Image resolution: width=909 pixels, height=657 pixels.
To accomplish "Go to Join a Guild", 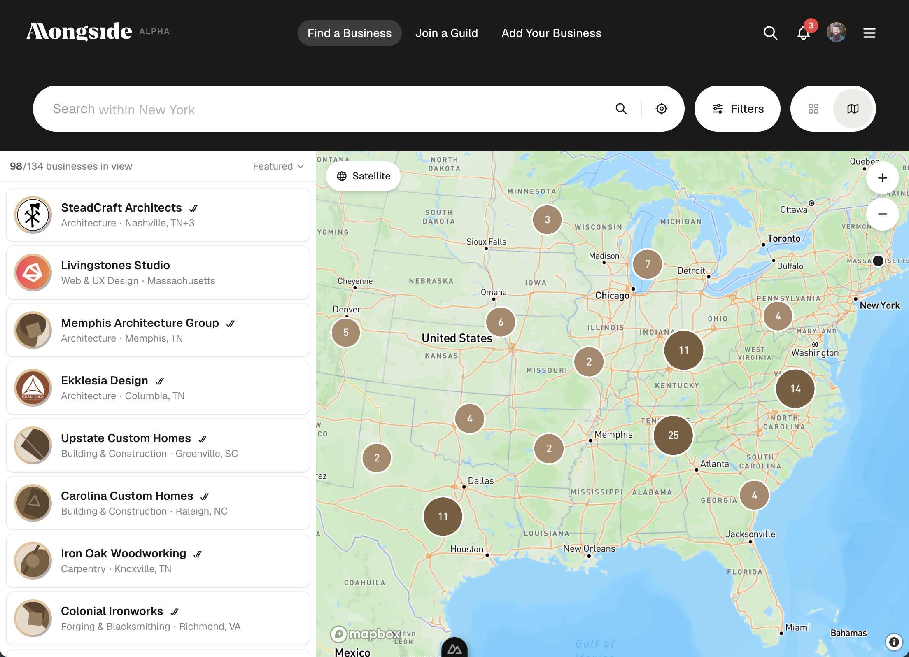I will (447, 33).
